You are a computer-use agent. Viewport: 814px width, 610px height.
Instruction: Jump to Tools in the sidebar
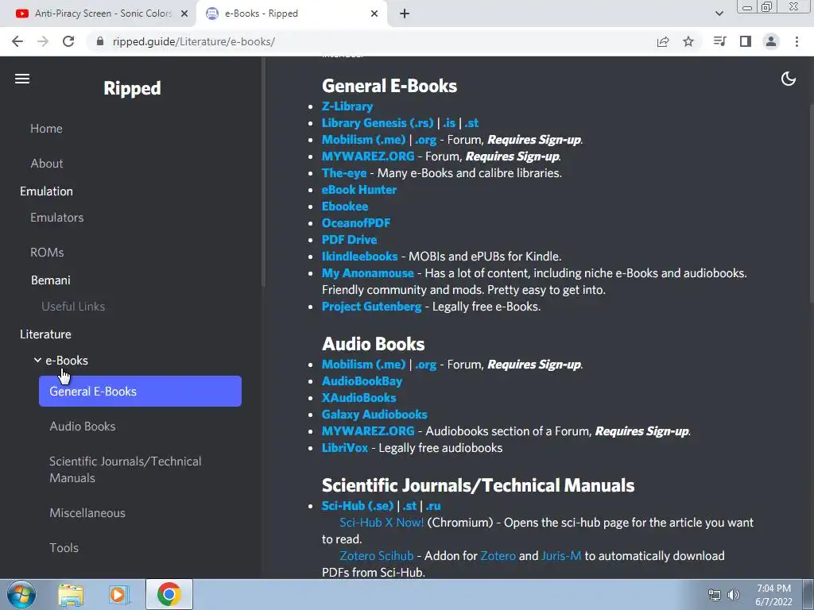point(64,548)
